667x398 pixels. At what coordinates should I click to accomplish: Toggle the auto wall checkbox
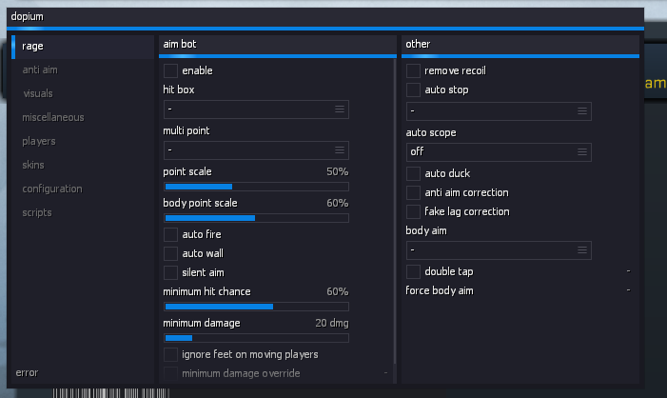170,253
